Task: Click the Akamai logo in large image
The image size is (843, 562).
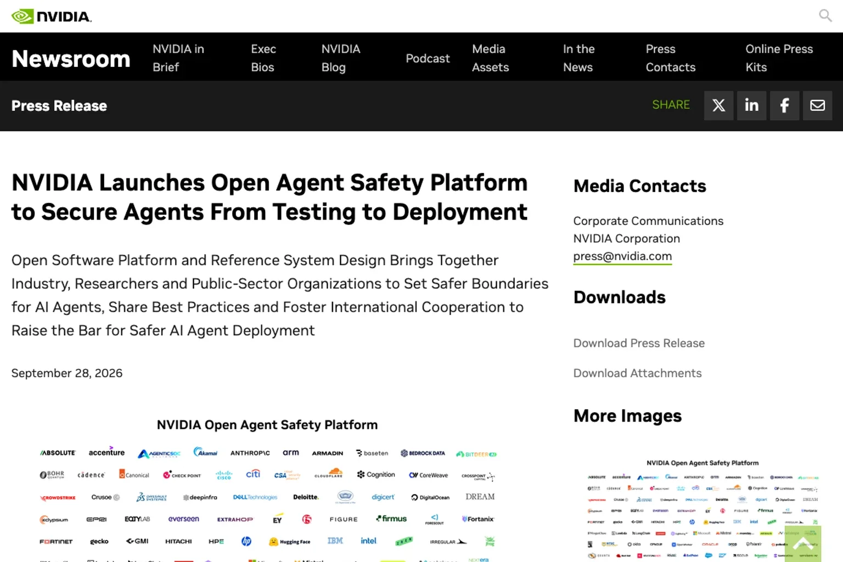Action: [205, 452]
